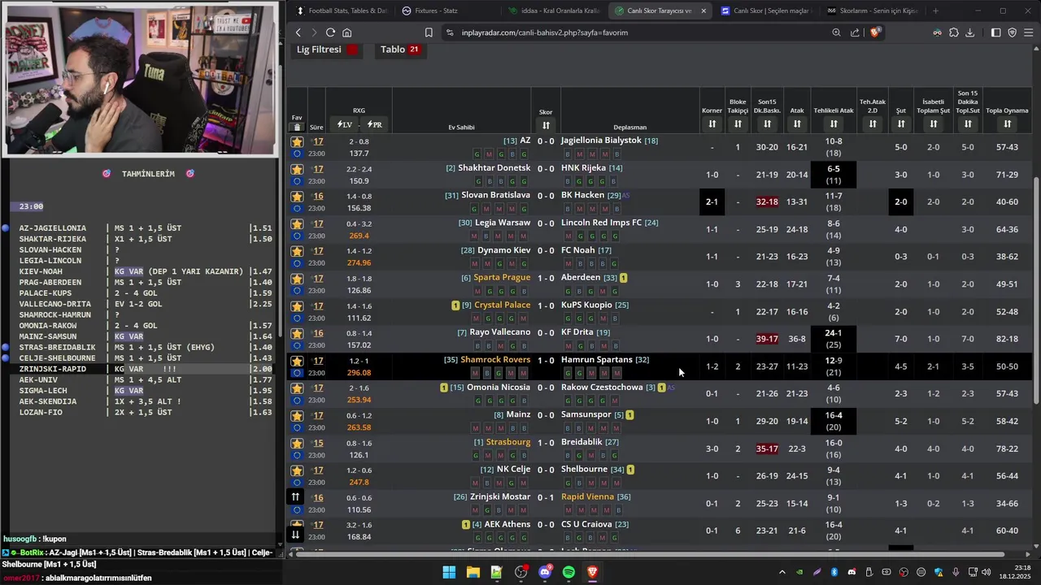Viewport: 1041px width, 585px height.
Task: Toggle favorite star for Legia Warsaw match
Action: tap(297, 223)
